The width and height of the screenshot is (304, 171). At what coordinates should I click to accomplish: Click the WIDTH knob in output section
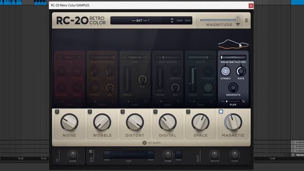point(214,155)
